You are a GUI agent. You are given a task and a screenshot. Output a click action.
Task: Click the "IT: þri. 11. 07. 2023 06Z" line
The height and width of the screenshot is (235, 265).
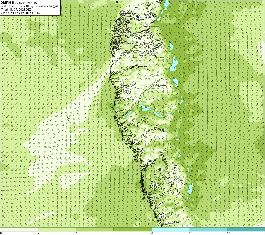(16, 10)
